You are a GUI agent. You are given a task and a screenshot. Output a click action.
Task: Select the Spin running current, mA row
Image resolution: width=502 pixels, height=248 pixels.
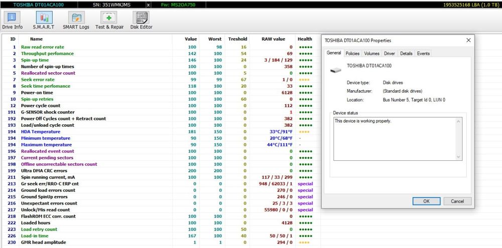point(161,177)
